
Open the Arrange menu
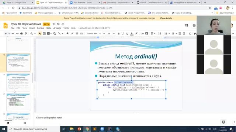tap(58, 28)
